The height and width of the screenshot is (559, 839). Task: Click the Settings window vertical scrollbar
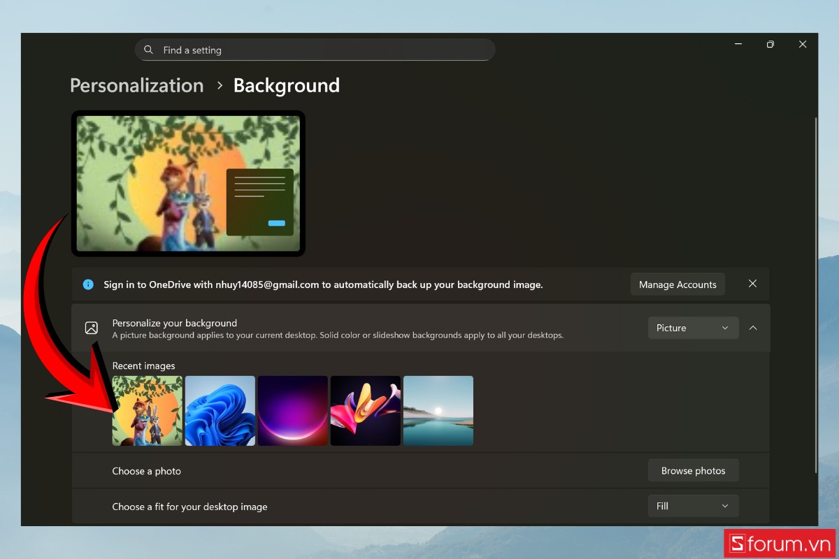(815, 293)
